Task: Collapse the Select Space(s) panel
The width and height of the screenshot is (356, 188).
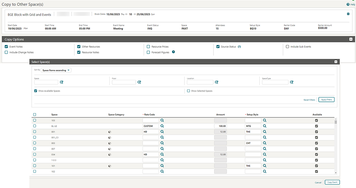Action: point(336,61)
